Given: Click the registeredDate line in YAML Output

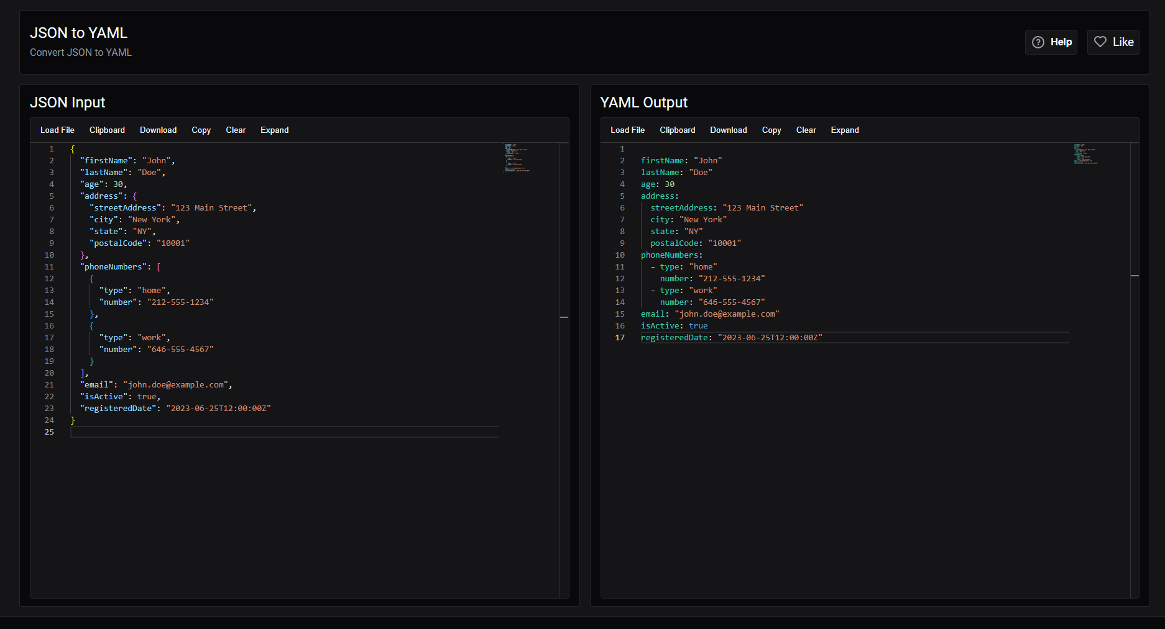Looking at the screenshot, I should 732,338.
